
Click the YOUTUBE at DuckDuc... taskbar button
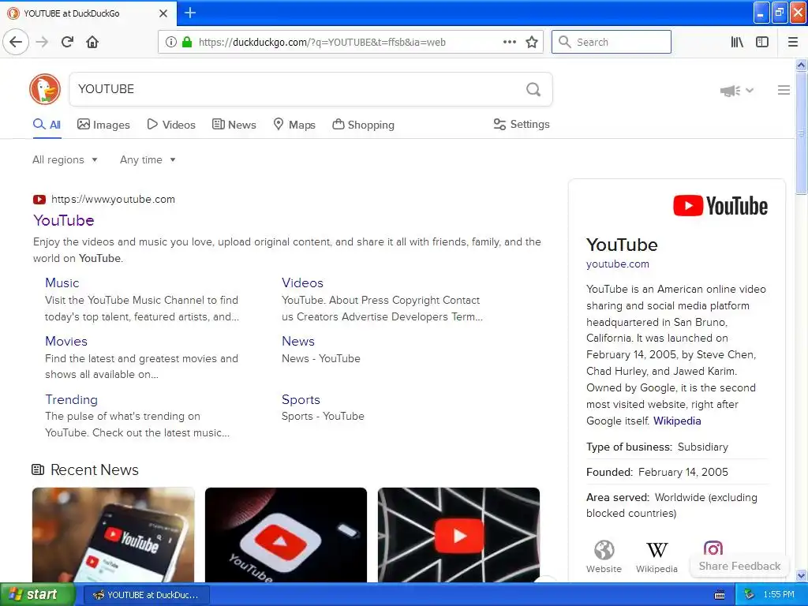point(146,595)
